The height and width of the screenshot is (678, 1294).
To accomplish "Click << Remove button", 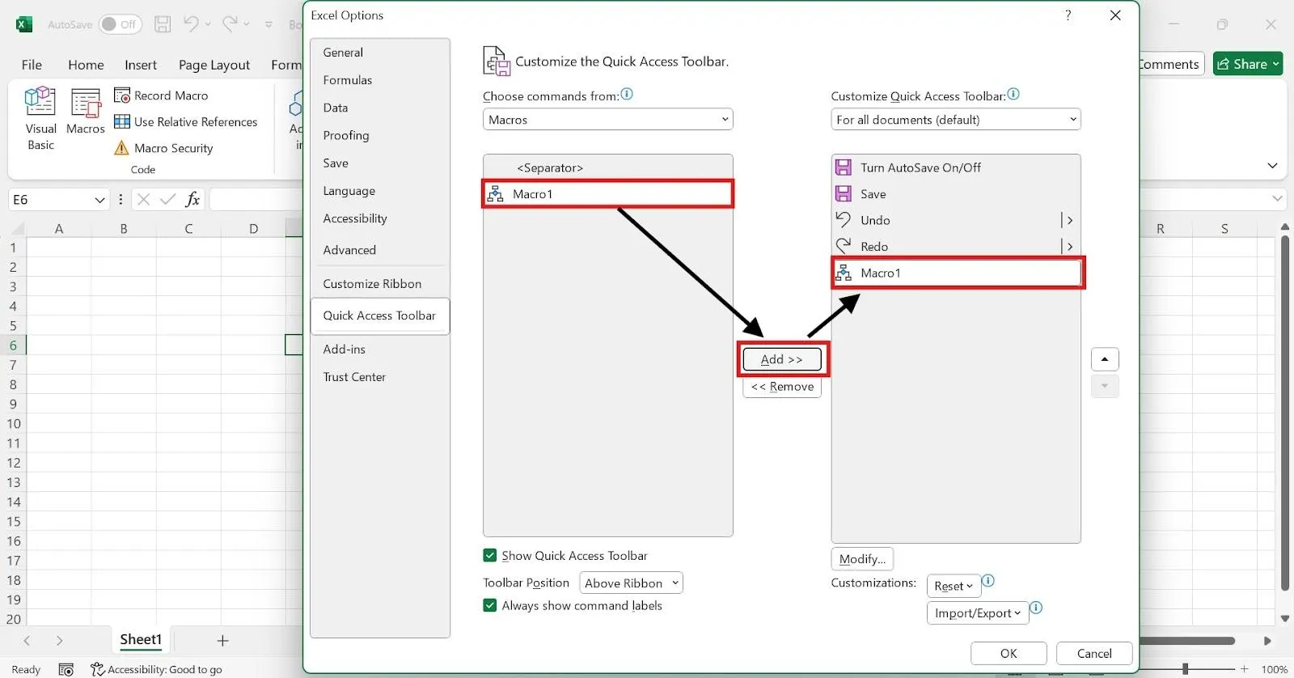I will 782,387.
